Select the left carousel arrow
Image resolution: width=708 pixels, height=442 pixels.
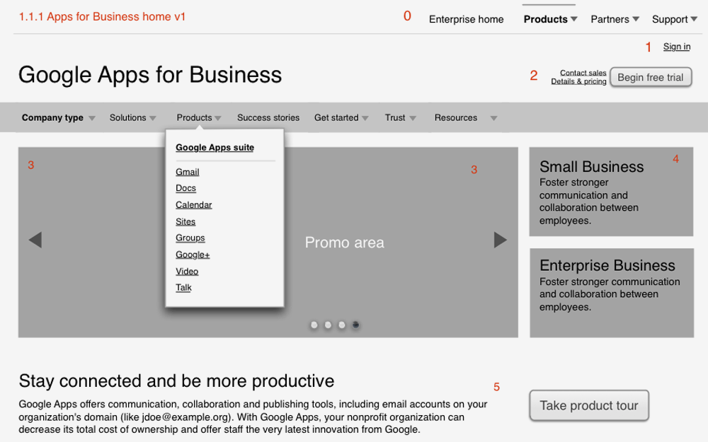click(35, 240)
